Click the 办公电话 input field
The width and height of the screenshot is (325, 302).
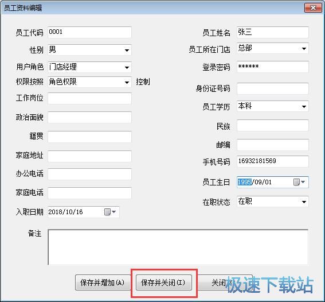[89, 174]
